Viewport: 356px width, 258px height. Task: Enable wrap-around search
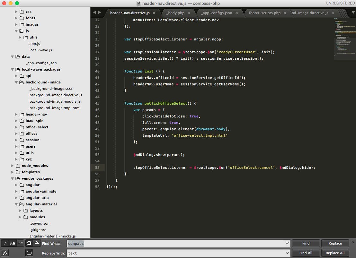coord(29,243)
